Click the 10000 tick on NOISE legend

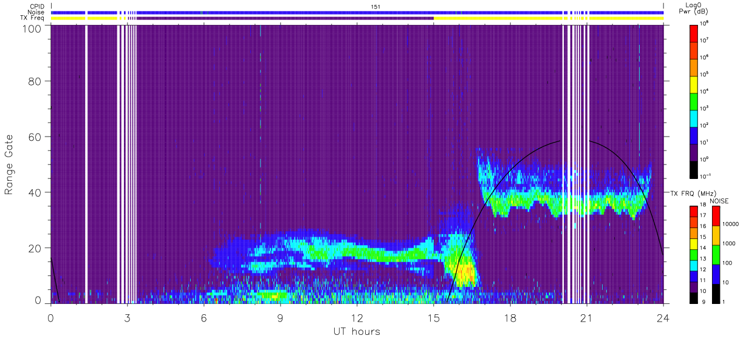pos(730,224)
